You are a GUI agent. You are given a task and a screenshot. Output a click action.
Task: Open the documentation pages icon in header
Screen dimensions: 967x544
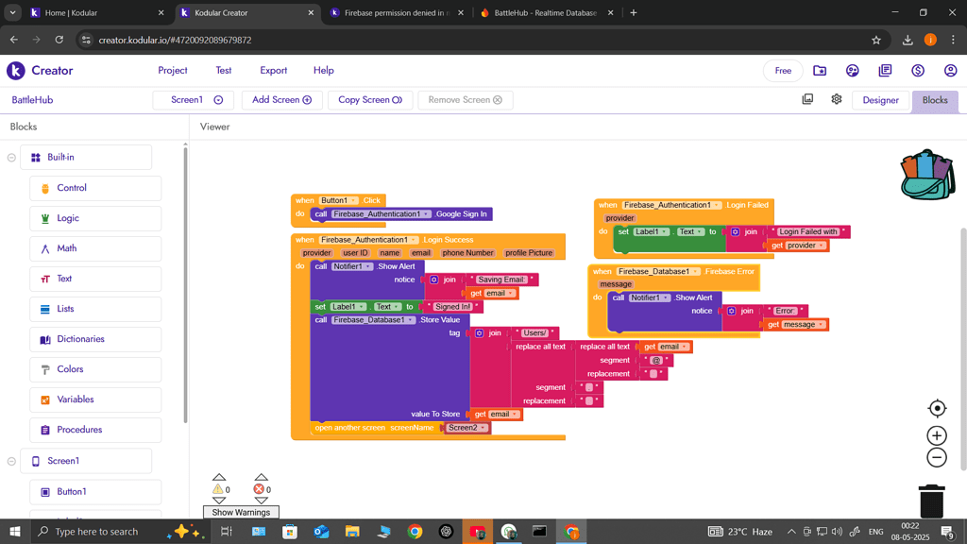(x=884, y=70)
